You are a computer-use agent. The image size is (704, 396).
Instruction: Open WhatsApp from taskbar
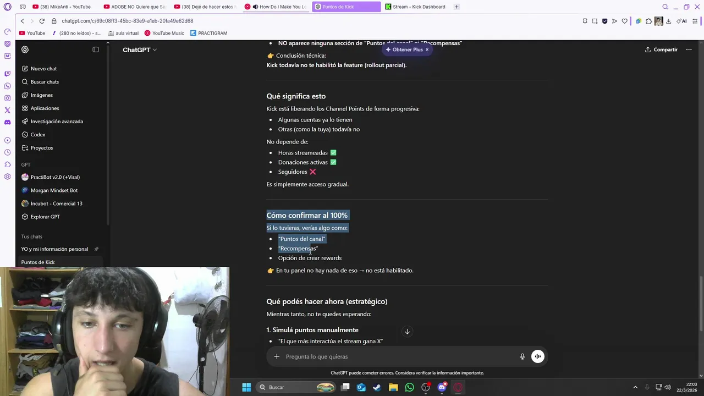pos(409,387)
